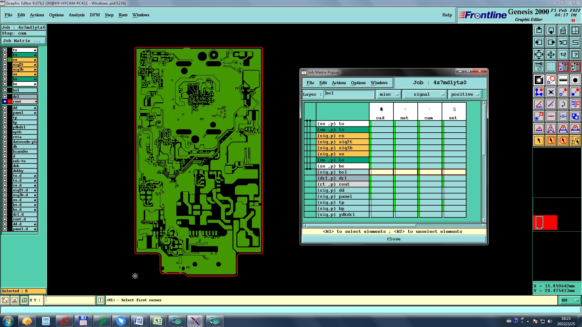Click the 1:2 zoom scale icon
Viewport: 582px width, 327px height.
[x=563, y=54]
